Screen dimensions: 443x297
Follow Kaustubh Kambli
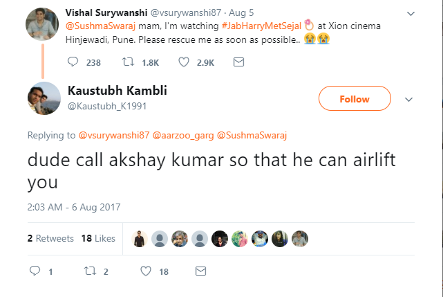[354, 99]
